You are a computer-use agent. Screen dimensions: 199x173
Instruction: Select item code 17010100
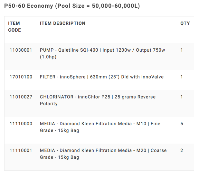click(x=21, y=77)
